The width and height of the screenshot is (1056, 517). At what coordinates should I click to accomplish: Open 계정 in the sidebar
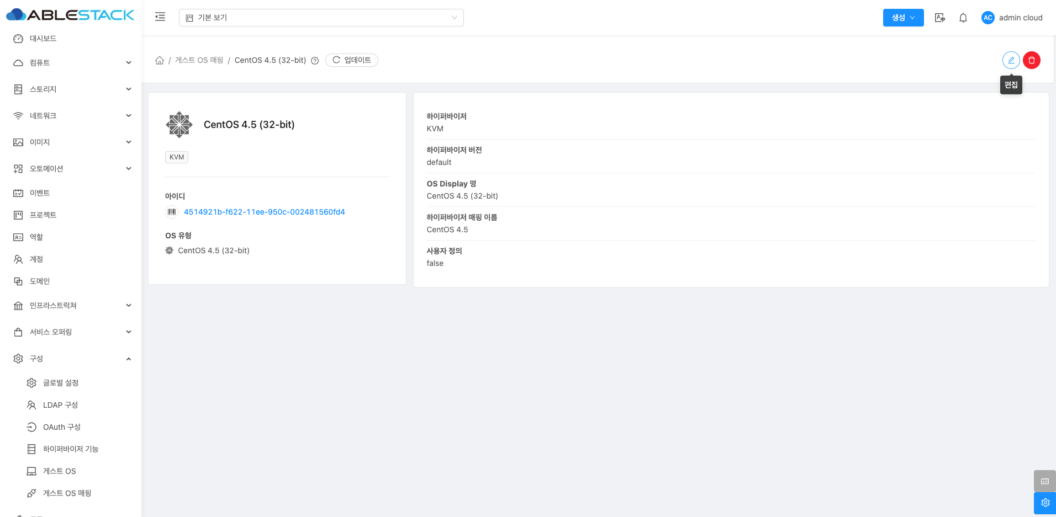tap(71, 259)
